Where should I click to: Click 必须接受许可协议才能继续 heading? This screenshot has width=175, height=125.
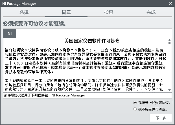[x=34, y=23]
